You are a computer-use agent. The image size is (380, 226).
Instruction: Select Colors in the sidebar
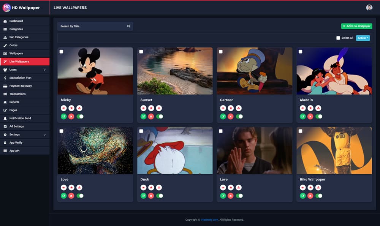(x=25, y=45)
